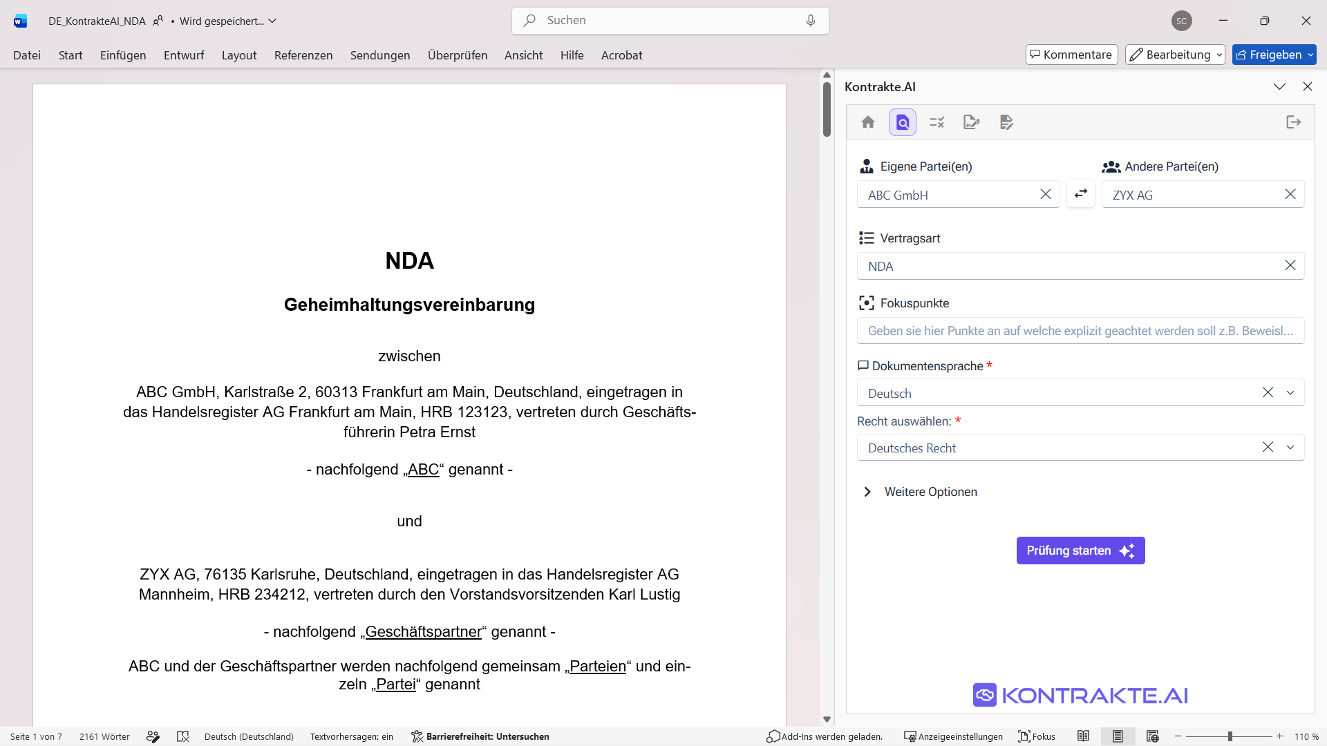Click the spelling check book icon

point(182,736)
